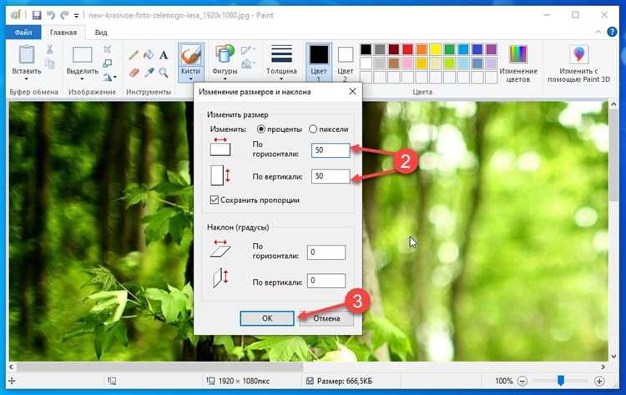Image resolution: width=626 pixels, height=395 pixels.
Task: Open the Rotate dropdown arrow
Action: (115, 77)
